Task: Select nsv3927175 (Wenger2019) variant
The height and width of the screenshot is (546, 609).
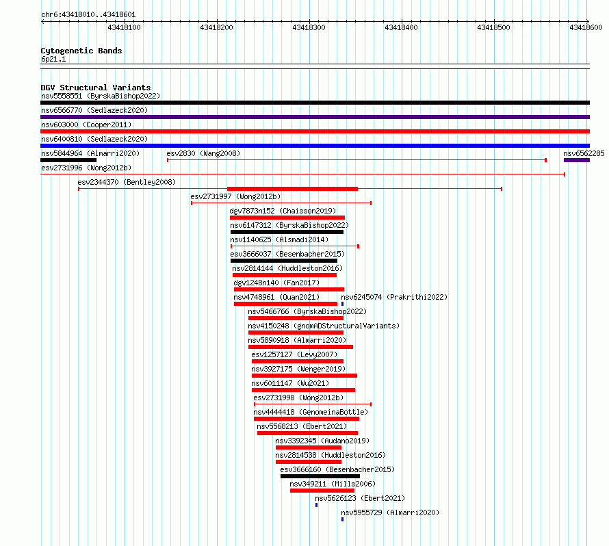Action: (x=298, y=369)
